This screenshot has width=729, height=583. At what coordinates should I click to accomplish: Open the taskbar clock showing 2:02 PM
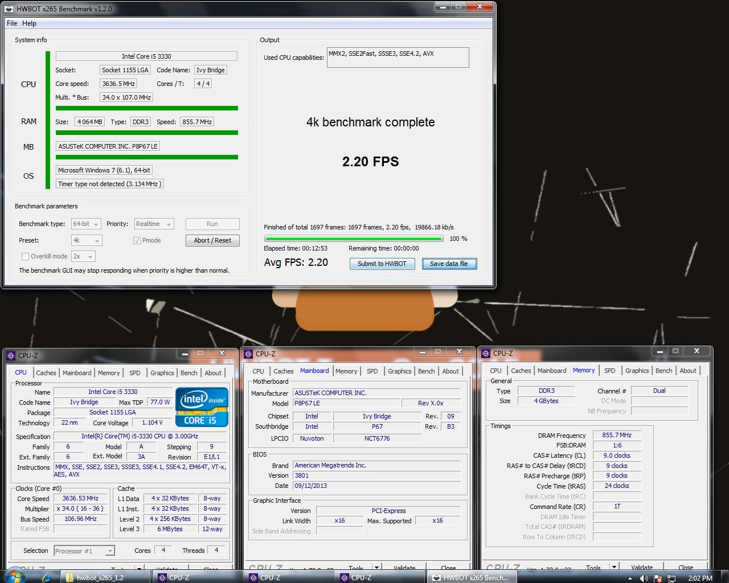click(x=700, y=578)
